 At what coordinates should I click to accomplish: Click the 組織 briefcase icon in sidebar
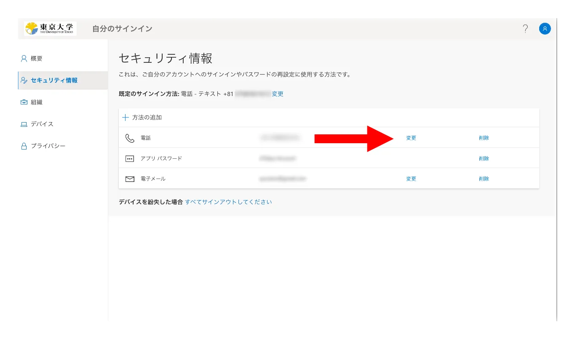pos(24,102)
